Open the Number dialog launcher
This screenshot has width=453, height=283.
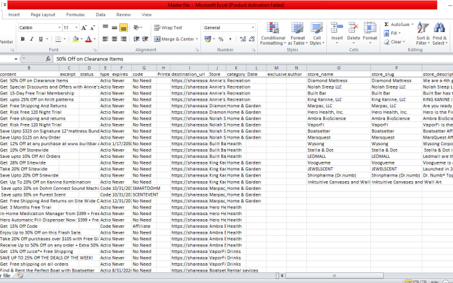click(254, 50)
